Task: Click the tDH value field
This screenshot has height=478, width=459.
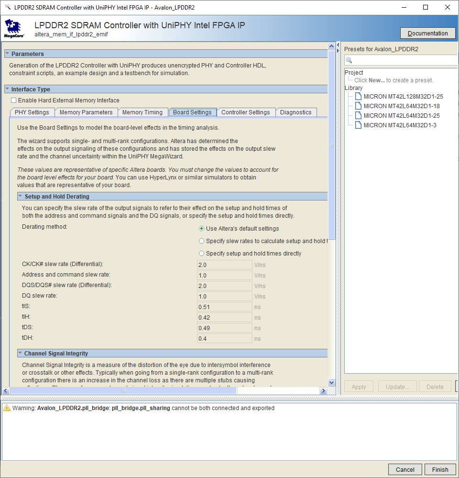Action: (x=224, y=338)
